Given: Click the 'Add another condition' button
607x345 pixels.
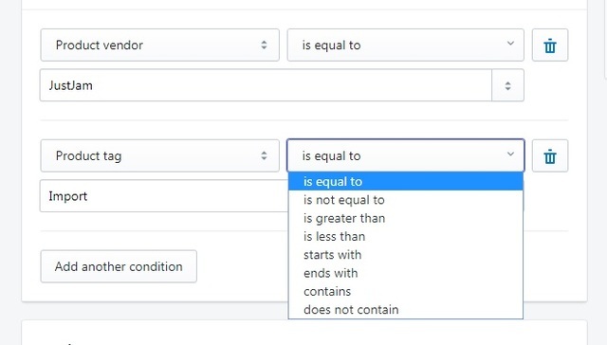Looking at the screenshot, I should click(119, 266).
